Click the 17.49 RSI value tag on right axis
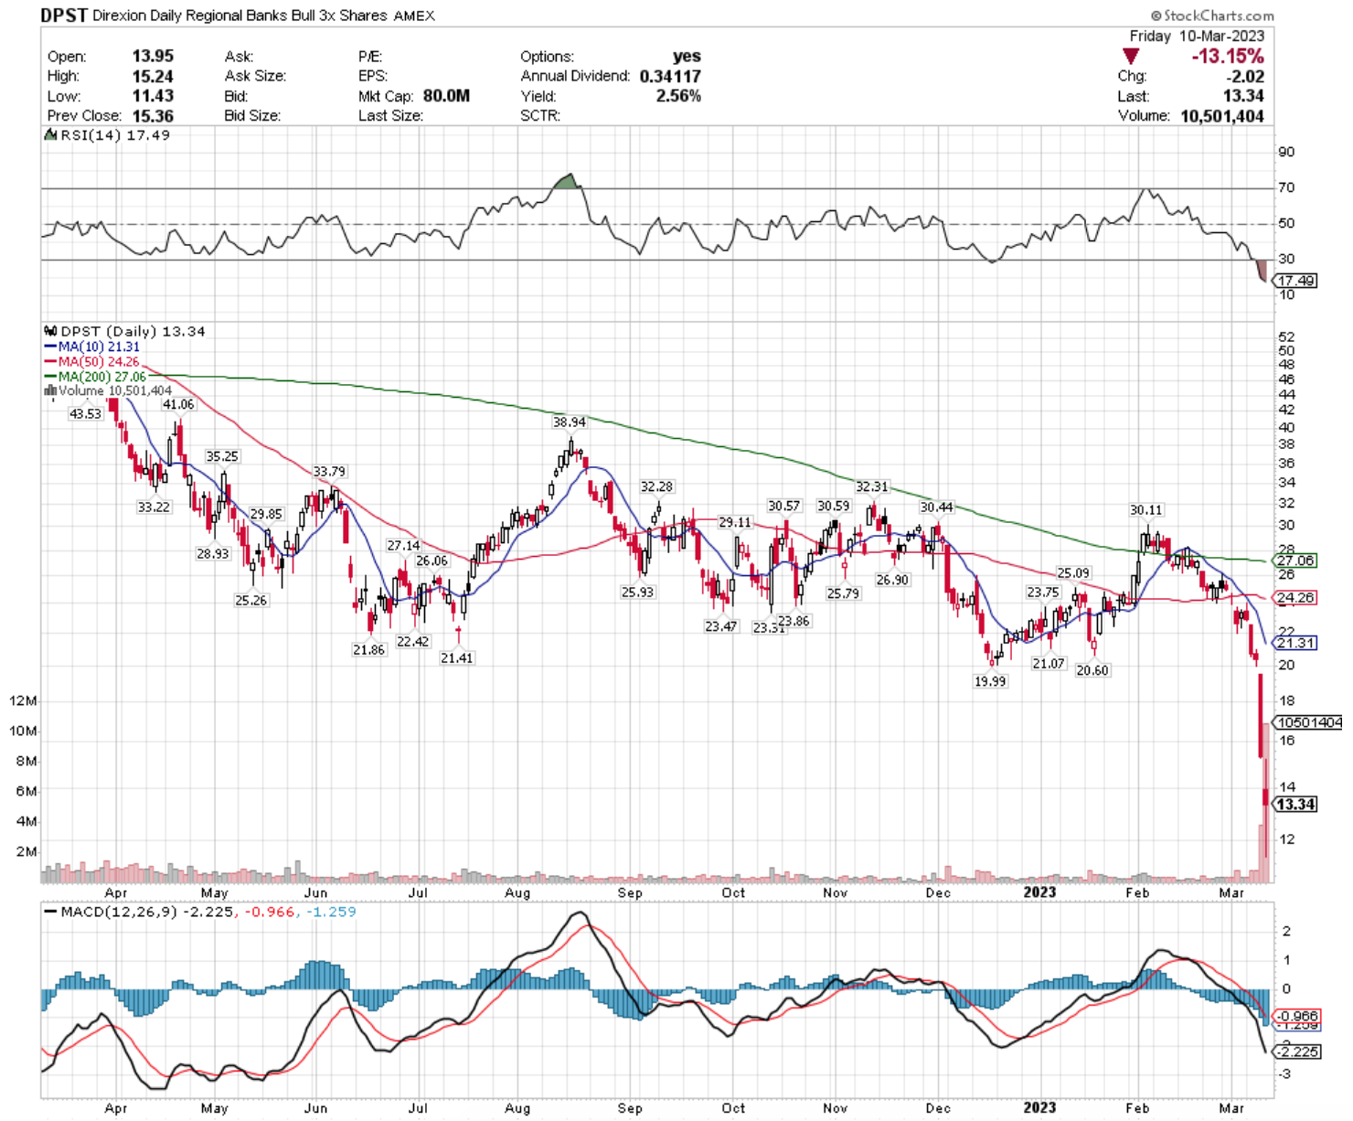 [1296, 281]
